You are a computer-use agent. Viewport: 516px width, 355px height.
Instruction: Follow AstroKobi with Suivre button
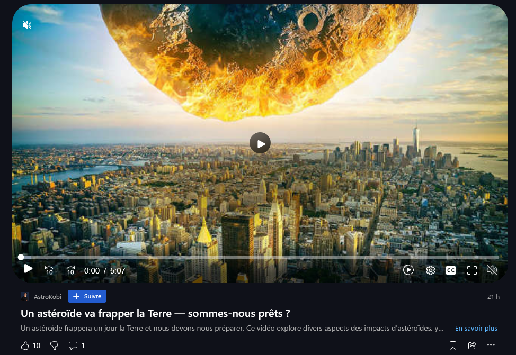tap(87, 296)
